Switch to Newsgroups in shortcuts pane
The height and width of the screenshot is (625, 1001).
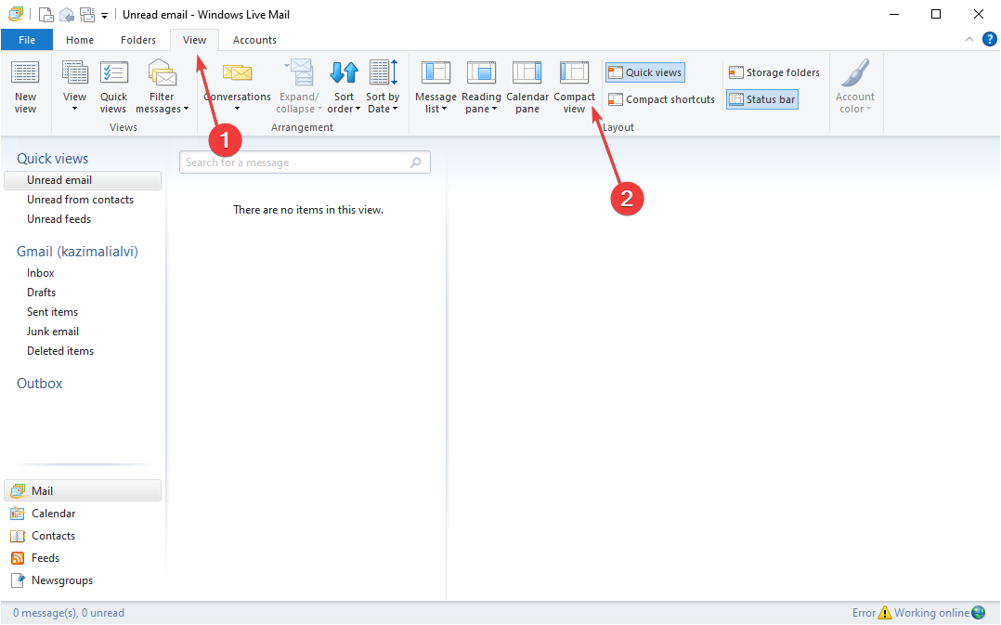click(52, 580)
